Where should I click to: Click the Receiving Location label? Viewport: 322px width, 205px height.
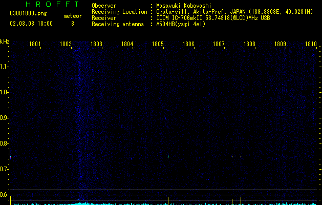(119, 12)
